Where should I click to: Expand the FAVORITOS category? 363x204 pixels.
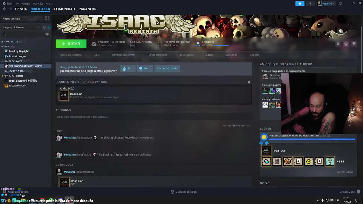[x=13, y=42]
